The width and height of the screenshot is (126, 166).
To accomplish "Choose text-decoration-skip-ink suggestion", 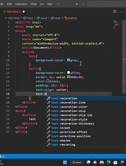I will click(86, 115).
